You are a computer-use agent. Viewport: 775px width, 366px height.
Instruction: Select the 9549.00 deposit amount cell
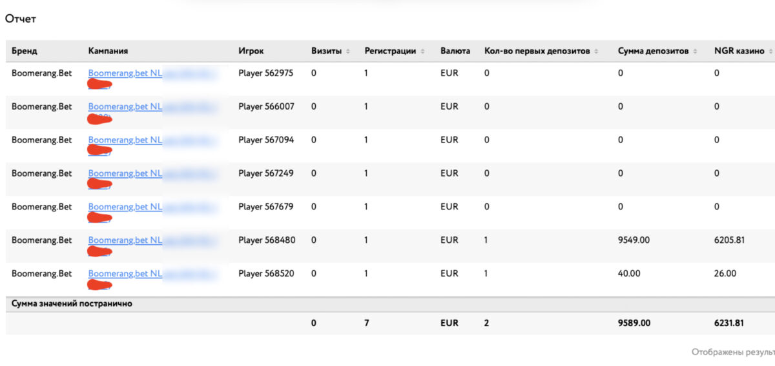point(634,240)
